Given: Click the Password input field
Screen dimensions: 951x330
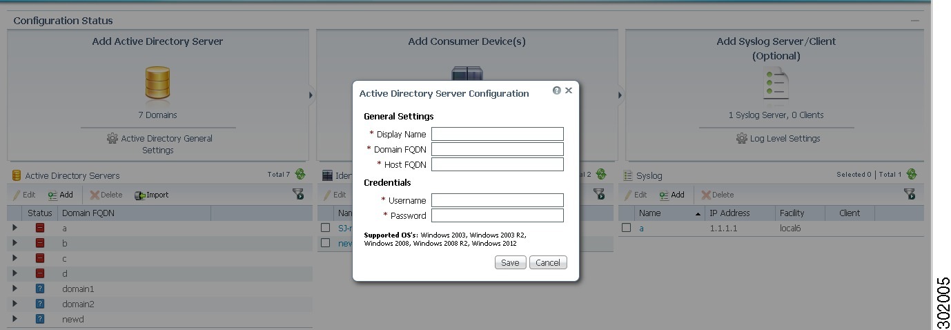Looking at the screenshot, I should click(x=498, y=215).
